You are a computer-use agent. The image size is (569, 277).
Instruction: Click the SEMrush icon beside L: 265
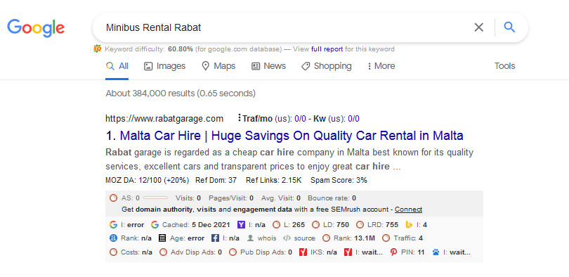[x=276, y=225]
